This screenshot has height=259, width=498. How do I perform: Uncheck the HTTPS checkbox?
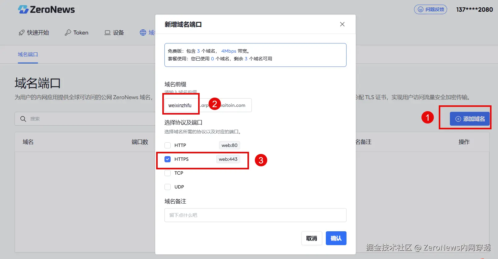tap(168, 159)
